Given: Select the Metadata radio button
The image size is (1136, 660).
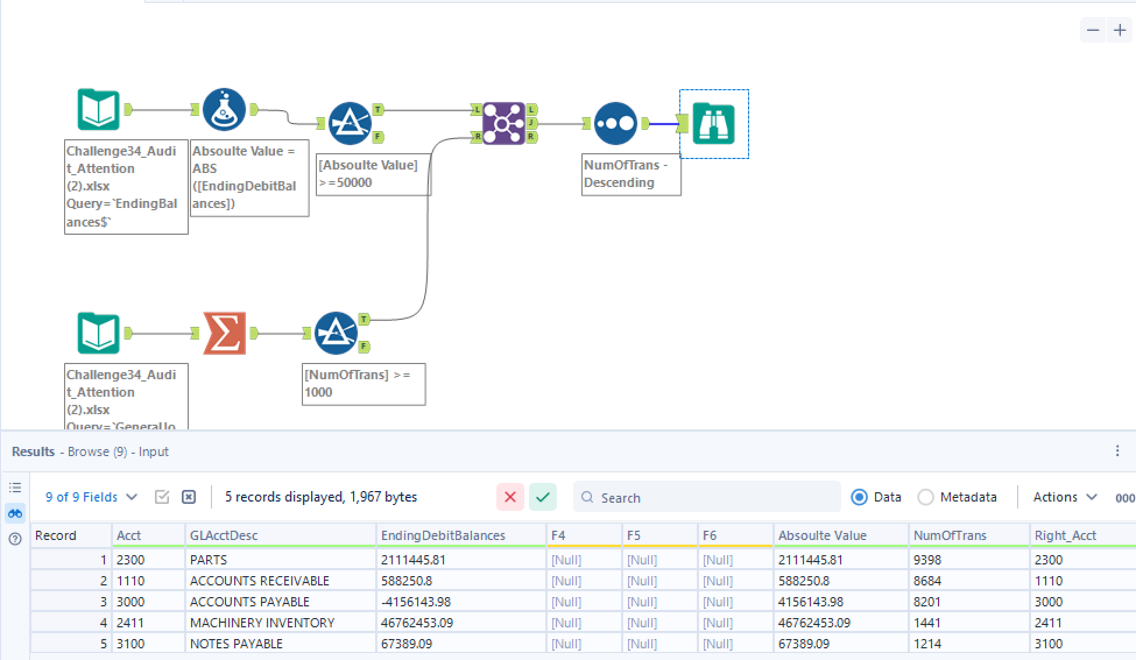Looking at the screenshot, I should click(926, 497).
